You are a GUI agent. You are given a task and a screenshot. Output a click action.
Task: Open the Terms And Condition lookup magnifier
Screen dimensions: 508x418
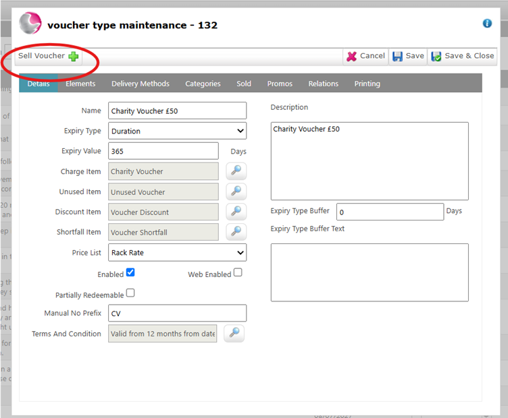(234, 333)
